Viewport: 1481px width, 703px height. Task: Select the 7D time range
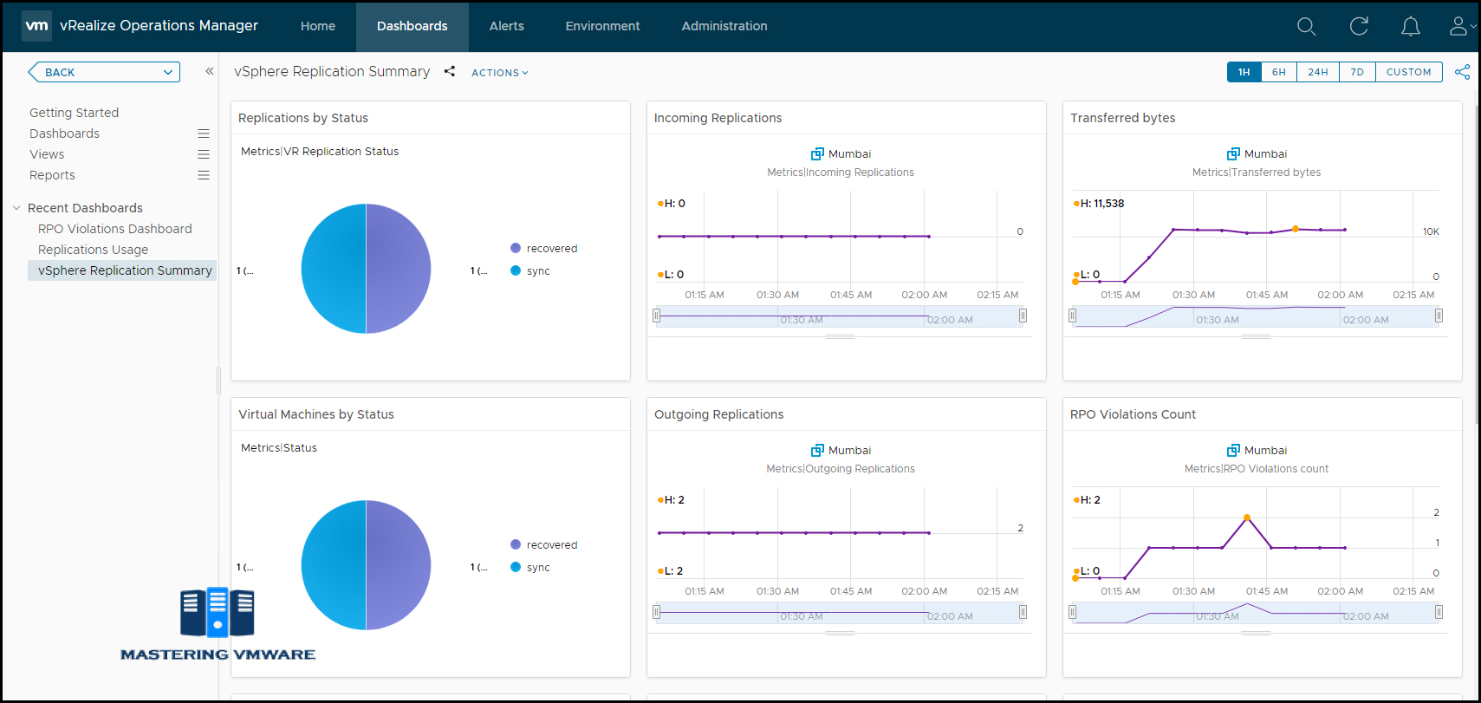(x=1357, y=72)
